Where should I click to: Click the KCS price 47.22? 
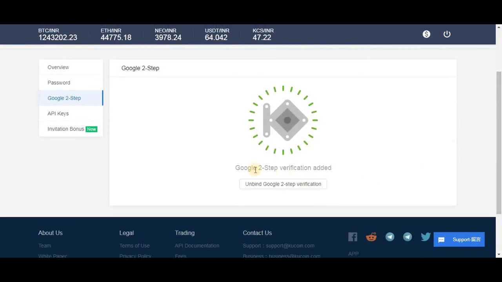coord(262,38)
